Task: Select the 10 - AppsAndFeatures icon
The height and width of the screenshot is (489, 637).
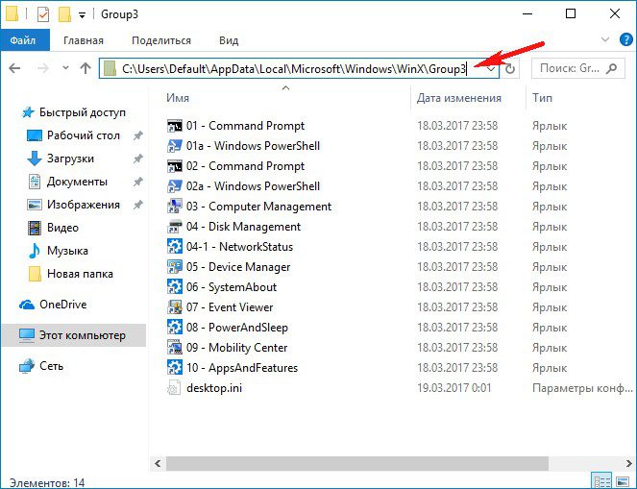Action: pos(175,368)
